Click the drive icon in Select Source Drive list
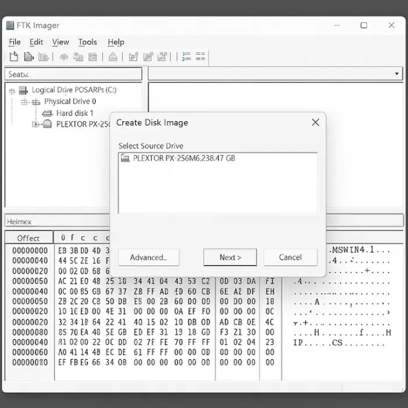This screenshot has height=408, width=408. 125,158
